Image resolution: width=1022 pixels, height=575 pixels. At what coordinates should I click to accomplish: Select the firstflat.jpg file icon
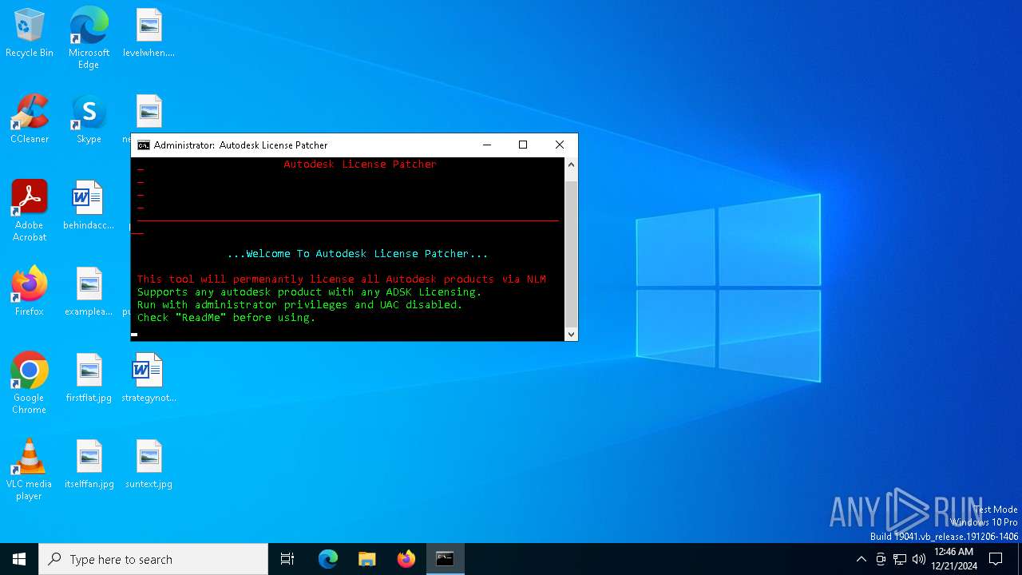pyautogui.click(x=89, y=378)
